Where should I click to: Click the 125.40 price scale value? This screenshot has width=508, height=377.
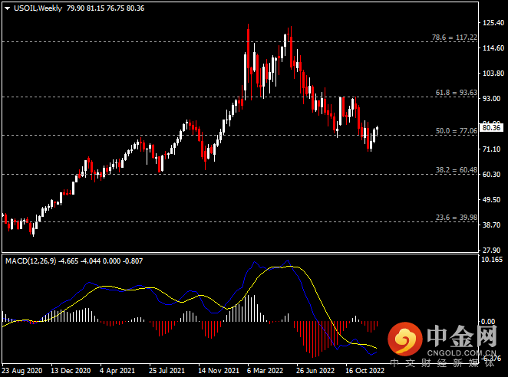point(491,24)
